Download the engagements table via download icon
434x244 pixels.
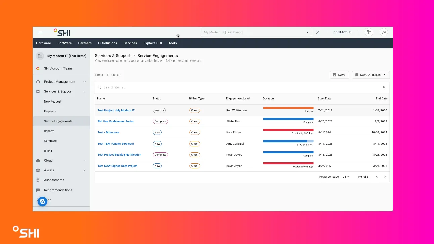pos(384,87)
